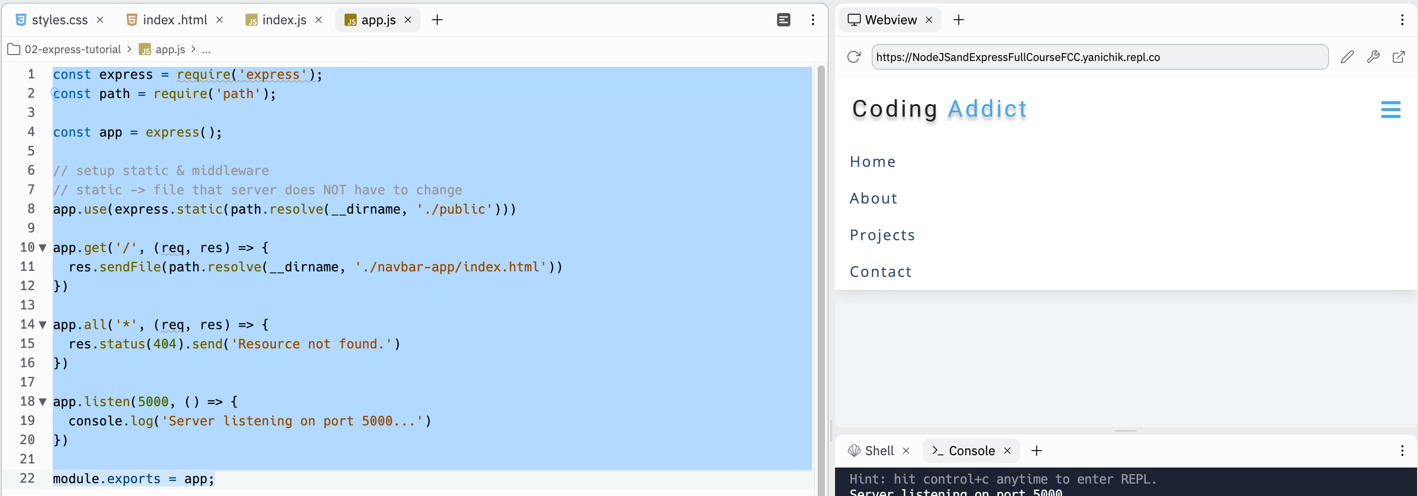Click the console hint text line

point(1003,479)
